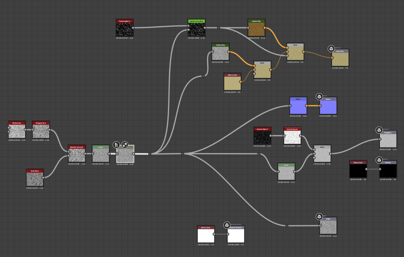Select the purple Normal node left of output

[x=298, y=107]
